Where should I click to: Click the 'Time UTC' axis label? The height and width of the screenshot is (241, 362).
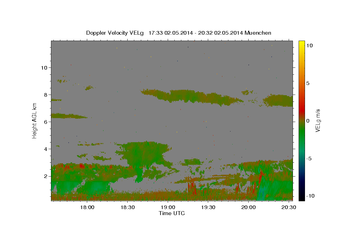tap(172, 213)
